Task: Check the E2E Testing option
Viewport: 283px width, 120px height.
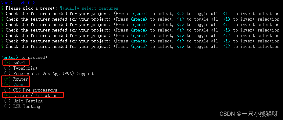Action: (x=7, y=106)
